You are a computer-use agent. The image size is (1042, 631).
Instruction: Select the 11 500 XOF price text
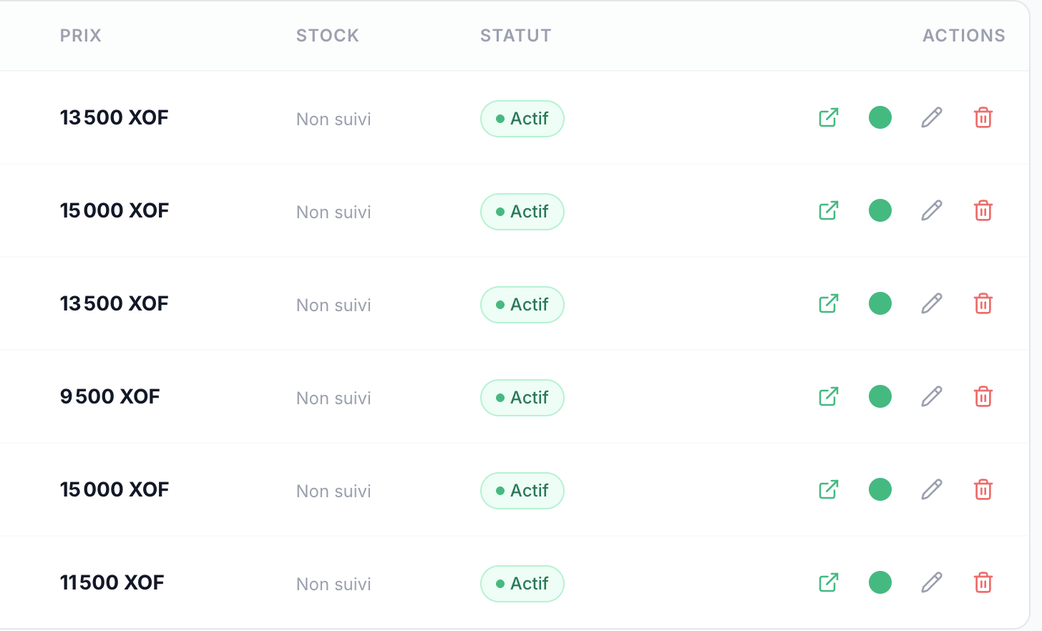pos(112,582)
